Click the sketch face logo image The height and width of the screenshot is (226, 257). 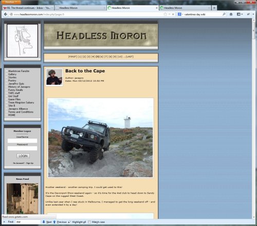click(x=22, y=41)
